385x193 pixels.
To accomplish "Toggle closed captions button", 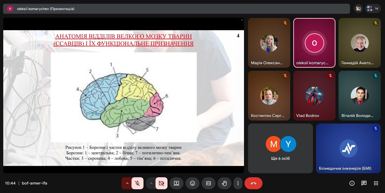I will (208, 183).
